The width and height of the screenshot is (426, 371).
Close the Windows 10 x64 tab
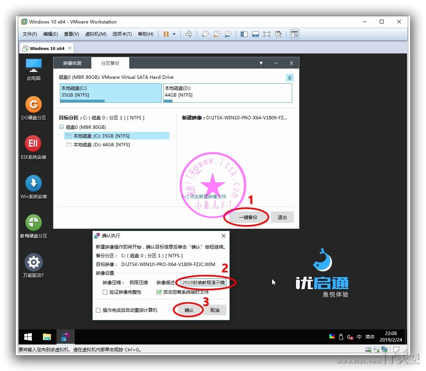70,49
